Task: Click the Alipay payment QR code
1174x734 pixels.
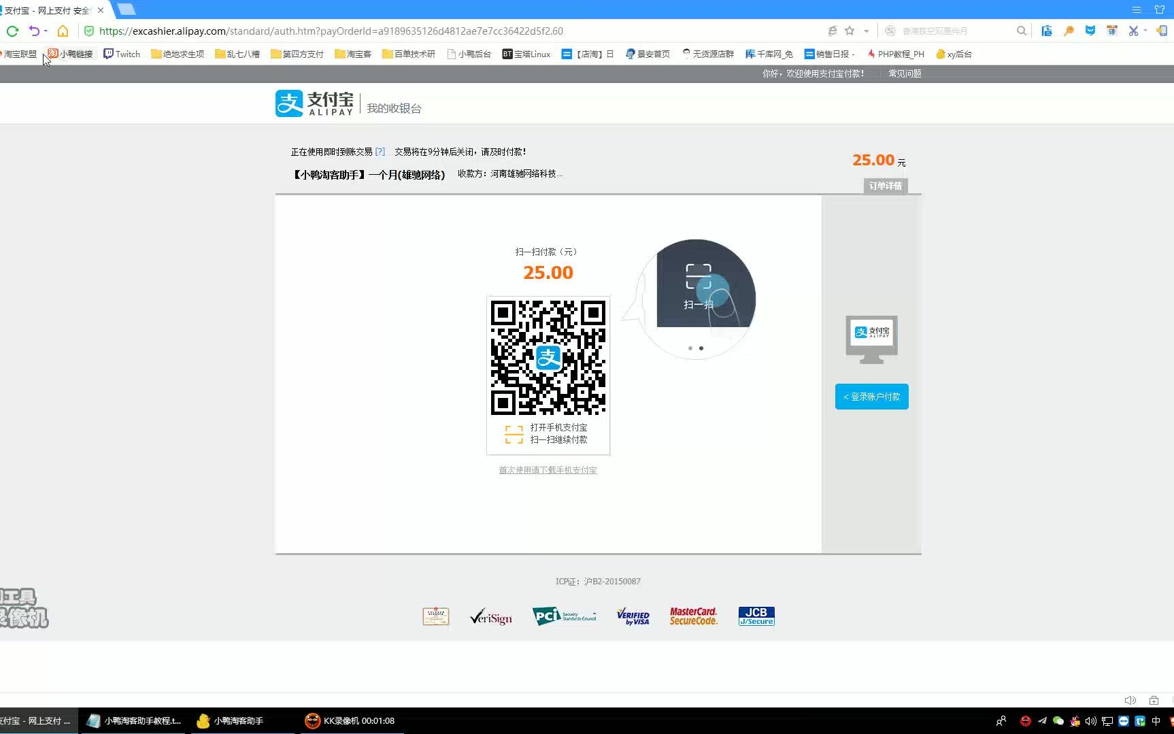Action: coord(548,357)
